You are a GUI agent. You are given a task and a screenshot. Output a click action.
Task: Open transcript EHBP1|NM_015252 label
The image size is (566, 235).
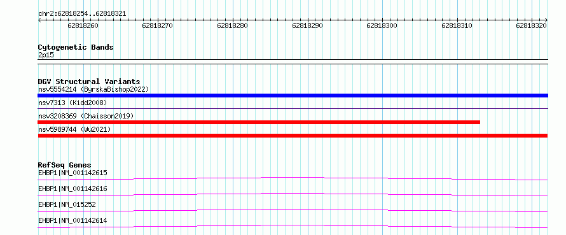67,204
